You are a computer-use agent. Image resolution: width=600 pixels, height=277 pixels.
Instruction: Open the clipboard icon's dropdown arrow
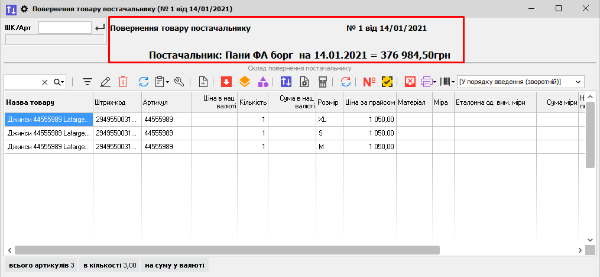point(168,82)
